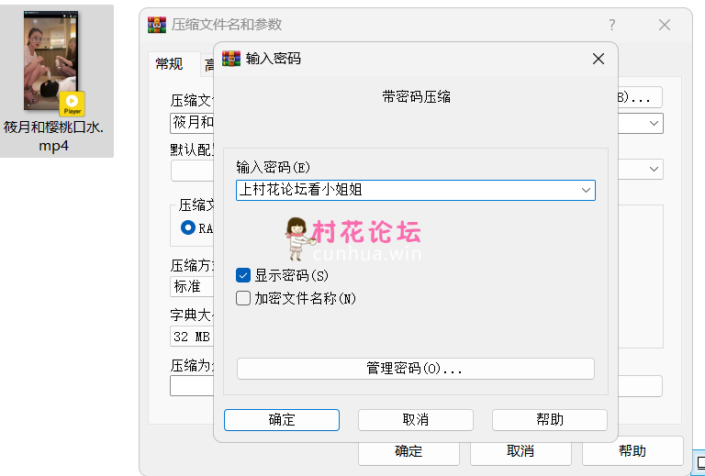
Task: Enable the 加密文件名称 checkbox
Action: [x=243, y=298]
